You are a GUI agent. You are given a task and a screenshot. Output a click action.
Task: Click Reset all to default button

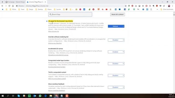click(x=118, y=14)
